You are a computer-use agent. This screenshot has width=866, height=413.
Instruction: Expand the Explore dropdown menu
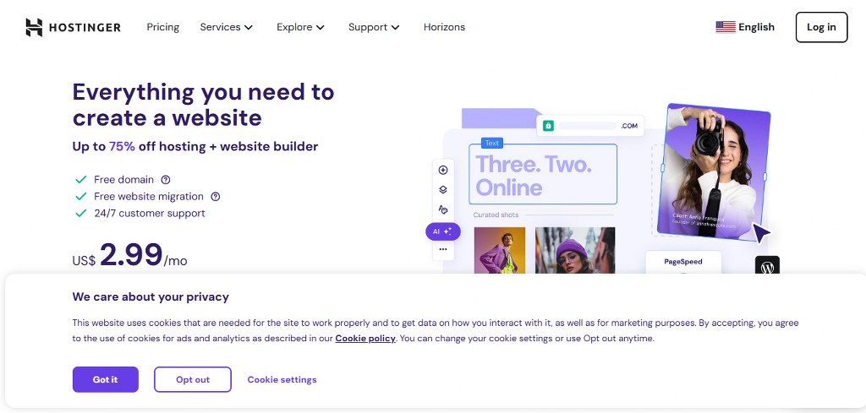pos(300,27)
